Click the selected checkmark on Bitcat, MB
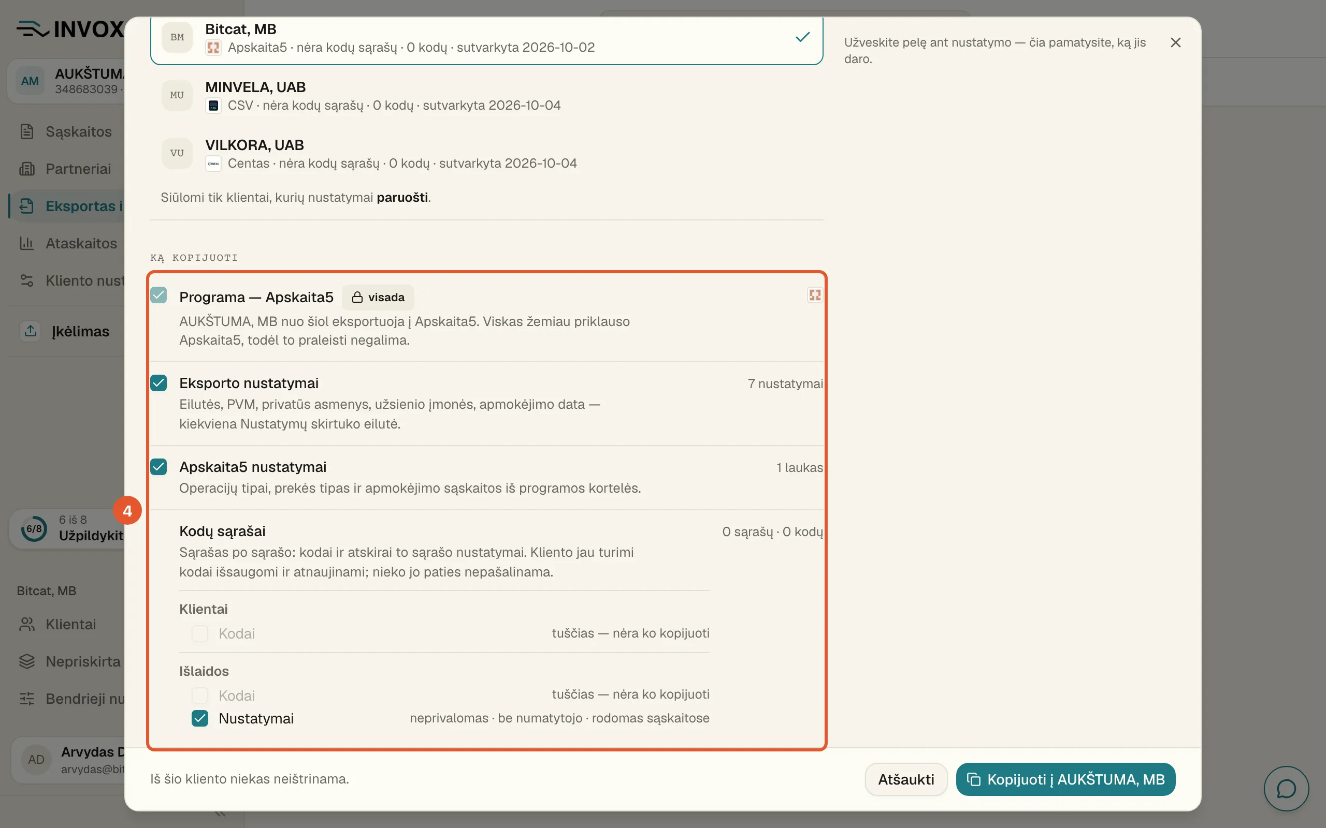 pos(802,37)
